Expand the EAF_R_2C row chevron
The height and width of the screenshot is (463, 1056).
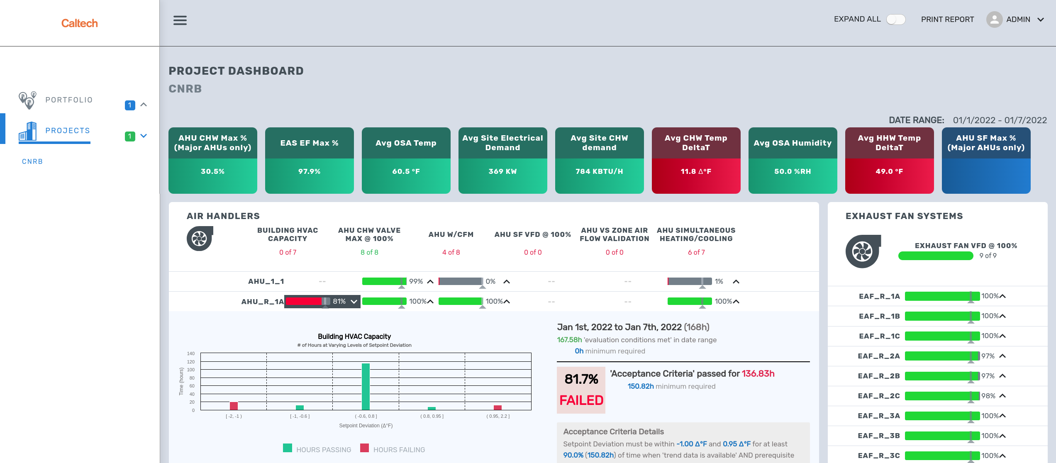click(1002, 396)
